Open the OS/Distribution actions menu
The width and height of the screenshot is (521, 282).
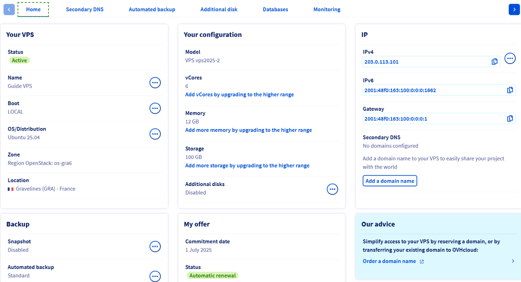[155, 134]
